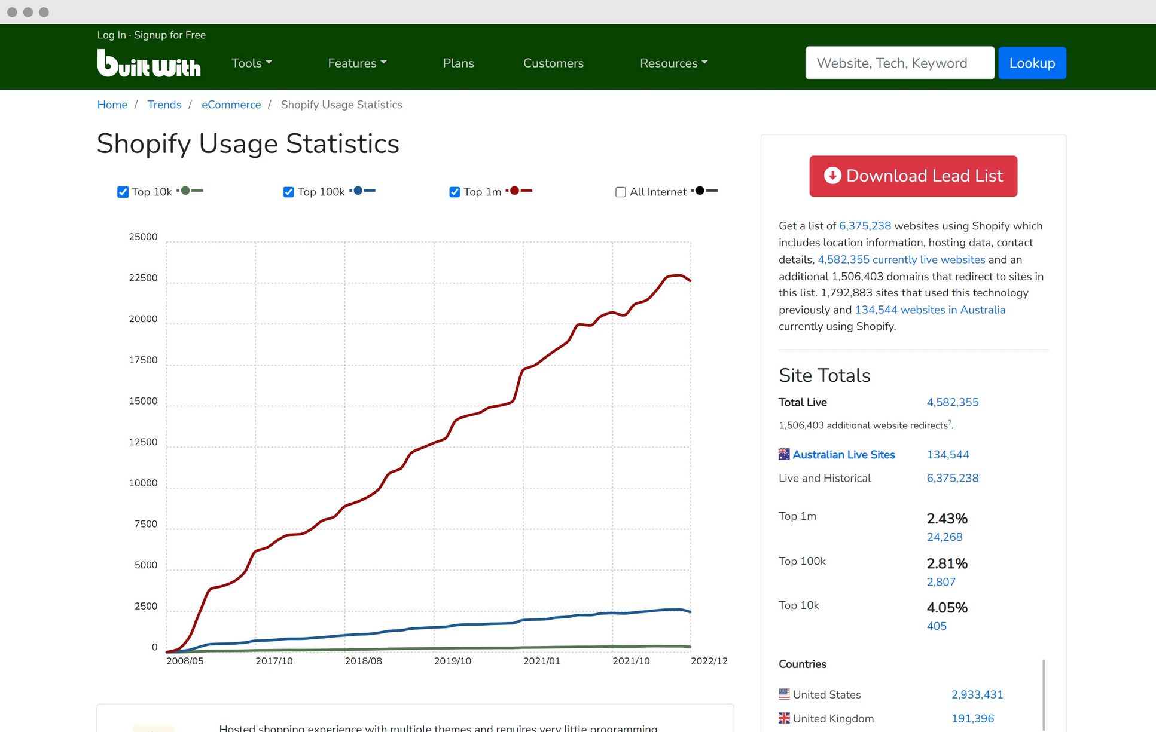This screenshot has height=732, width=1156.
Task: Click the United States flag icon
Action: (x=783, y=694)
